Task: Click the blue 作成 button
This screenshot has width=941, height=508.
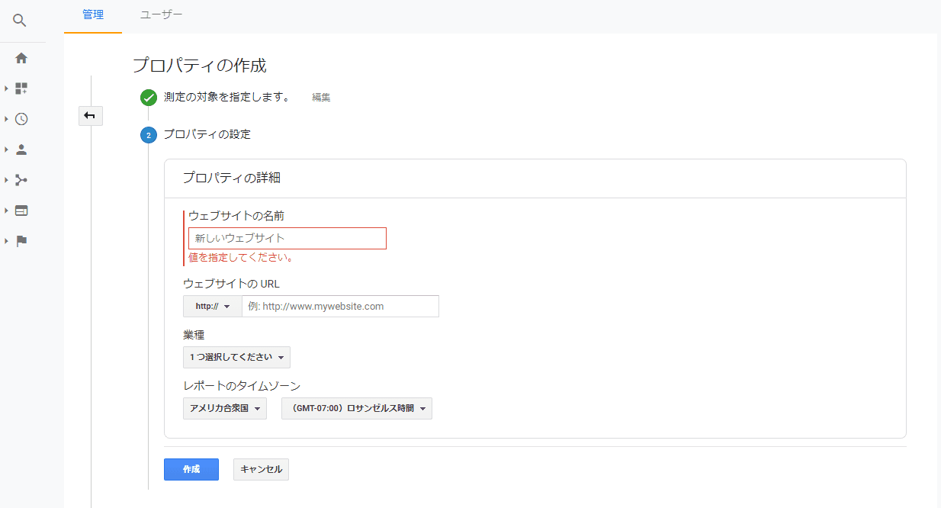Action: [x=191, y=470]
